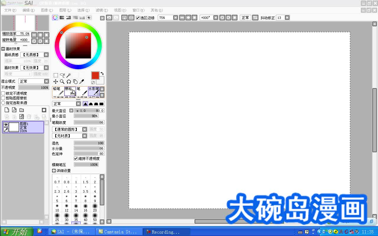Screen dimensions: 378x236
Task: Select the hand pan tool
Action: (75, 82)
